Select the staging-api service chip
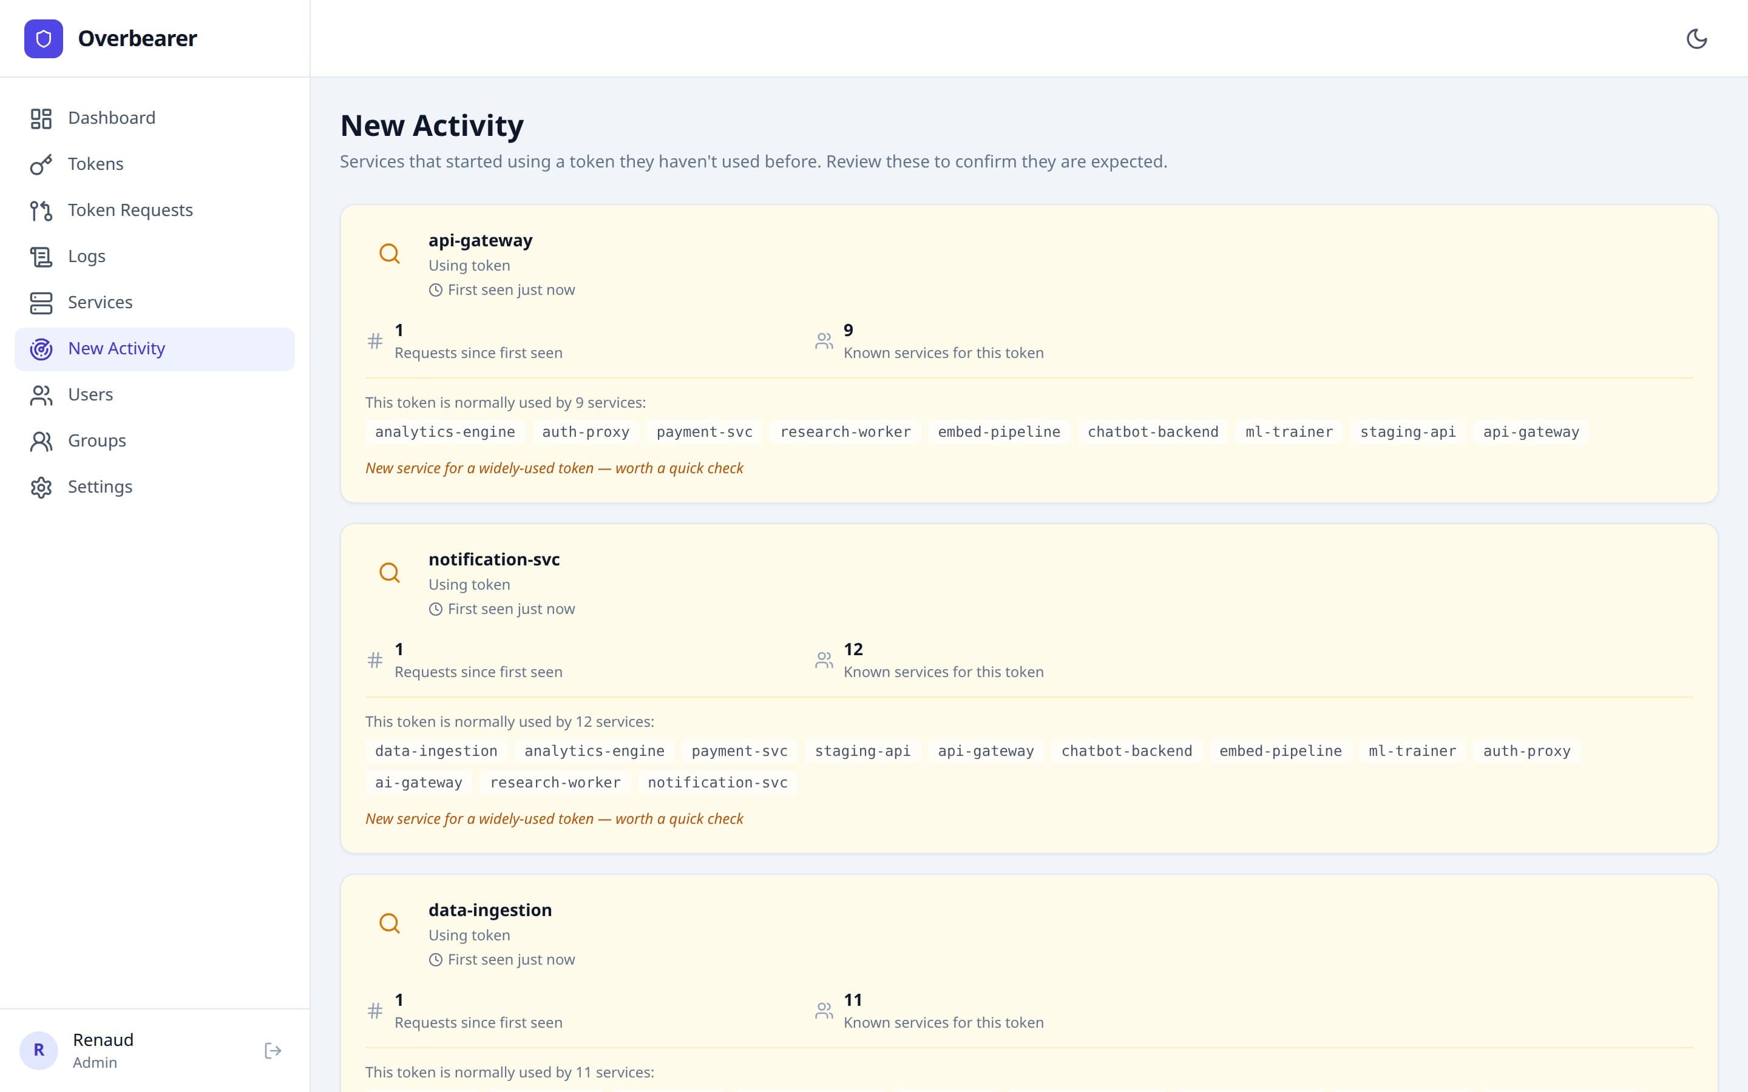This screenshot has height=1092, width=1748. (x=1407, y=431)
